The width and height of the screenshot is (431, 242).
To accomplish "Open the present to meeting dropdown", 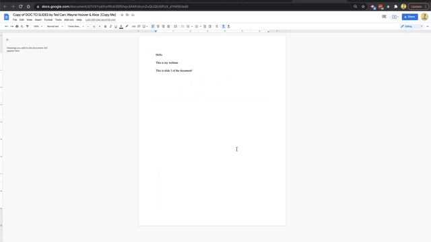I will (x=395, y=17).
